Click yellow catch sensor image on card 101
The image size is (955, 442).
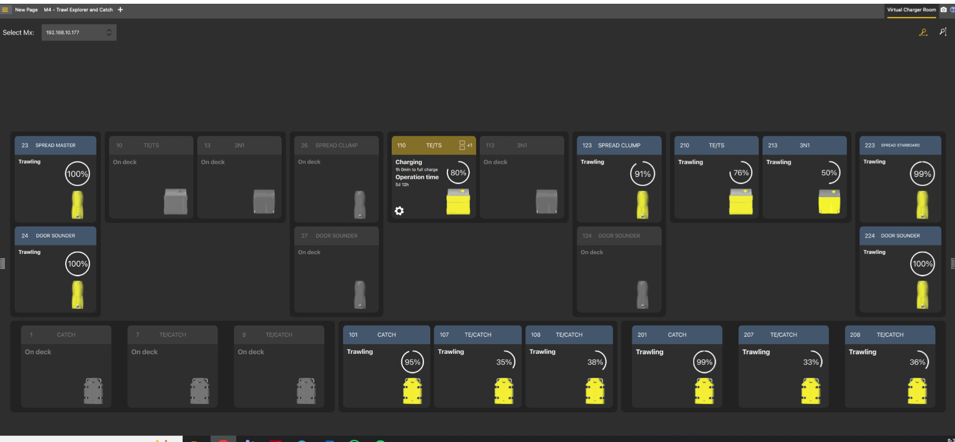[412, 391]
